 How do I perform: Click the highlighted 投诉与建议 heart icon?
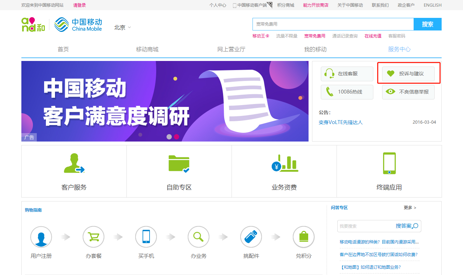click(x=391, y=73)
